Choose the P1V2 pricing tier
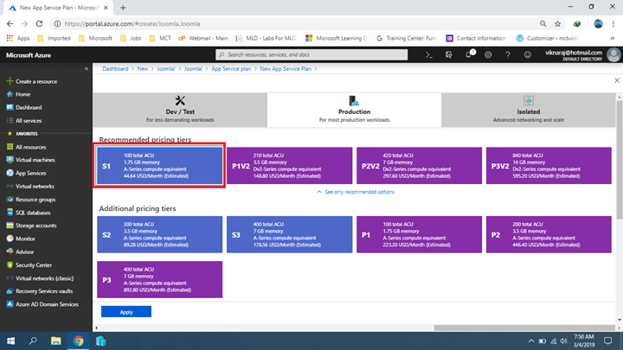The image size is (623, 350). (x=289, y=165)
